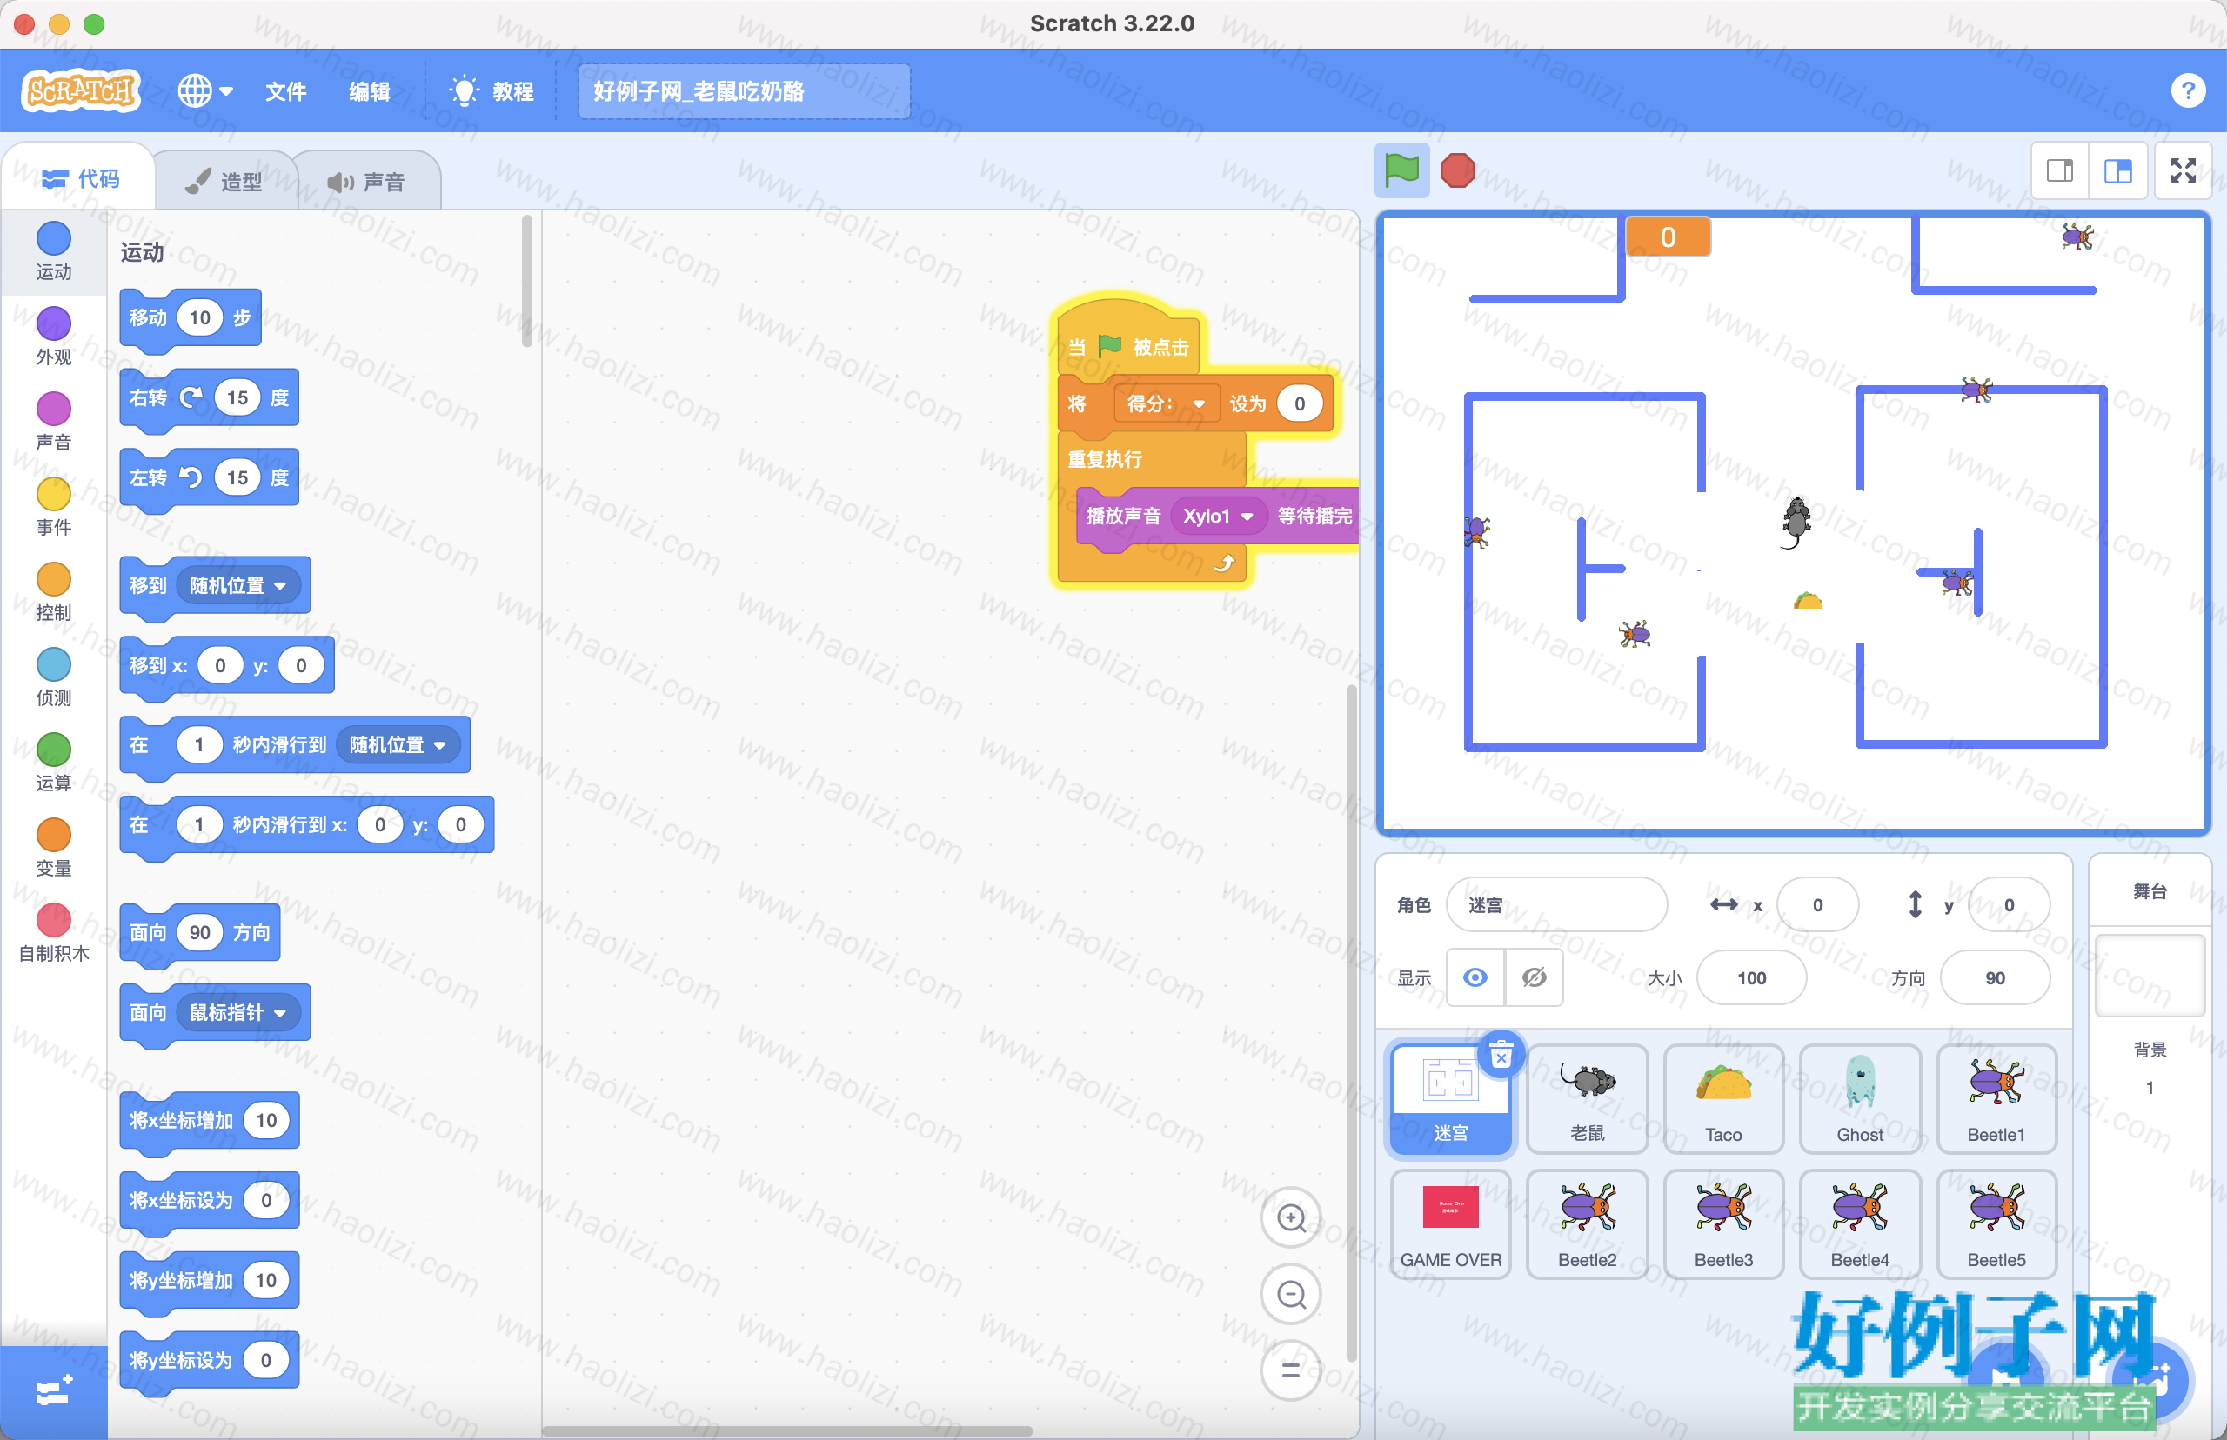2227x1440 pixels.
Task: Open 随机位置 dropdown in 移到 block
Action: pos(237,585)
